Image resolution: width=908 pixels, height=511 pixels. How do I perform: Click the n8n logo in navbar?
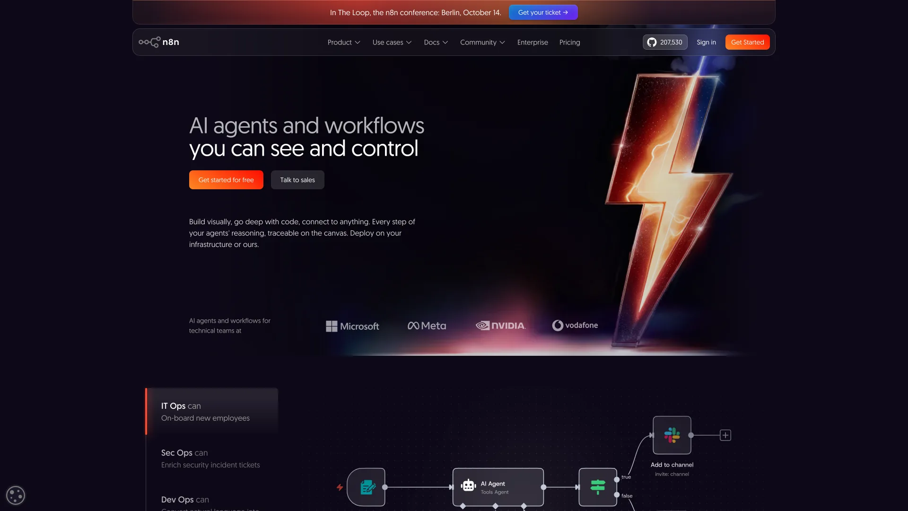point(159,42)
